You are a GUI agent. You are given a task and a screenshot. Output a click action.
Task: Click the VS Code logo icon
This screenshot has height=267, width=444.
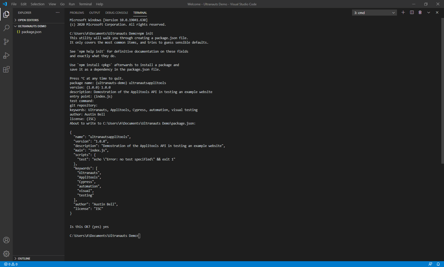(4, 4)
